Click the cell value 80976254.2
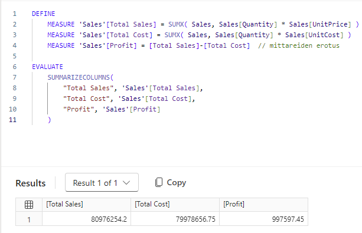Image resolution: width=362 pixels, height=233 pixels. 109,219
